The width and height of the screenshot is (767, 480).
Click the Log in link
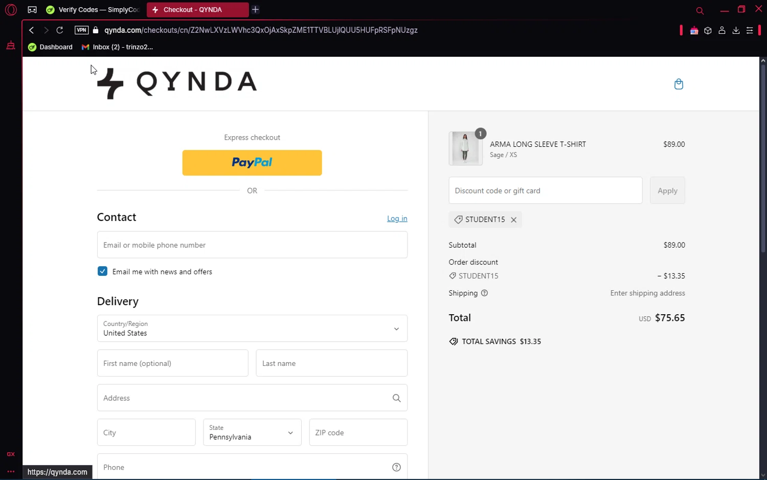click(397, 219)
